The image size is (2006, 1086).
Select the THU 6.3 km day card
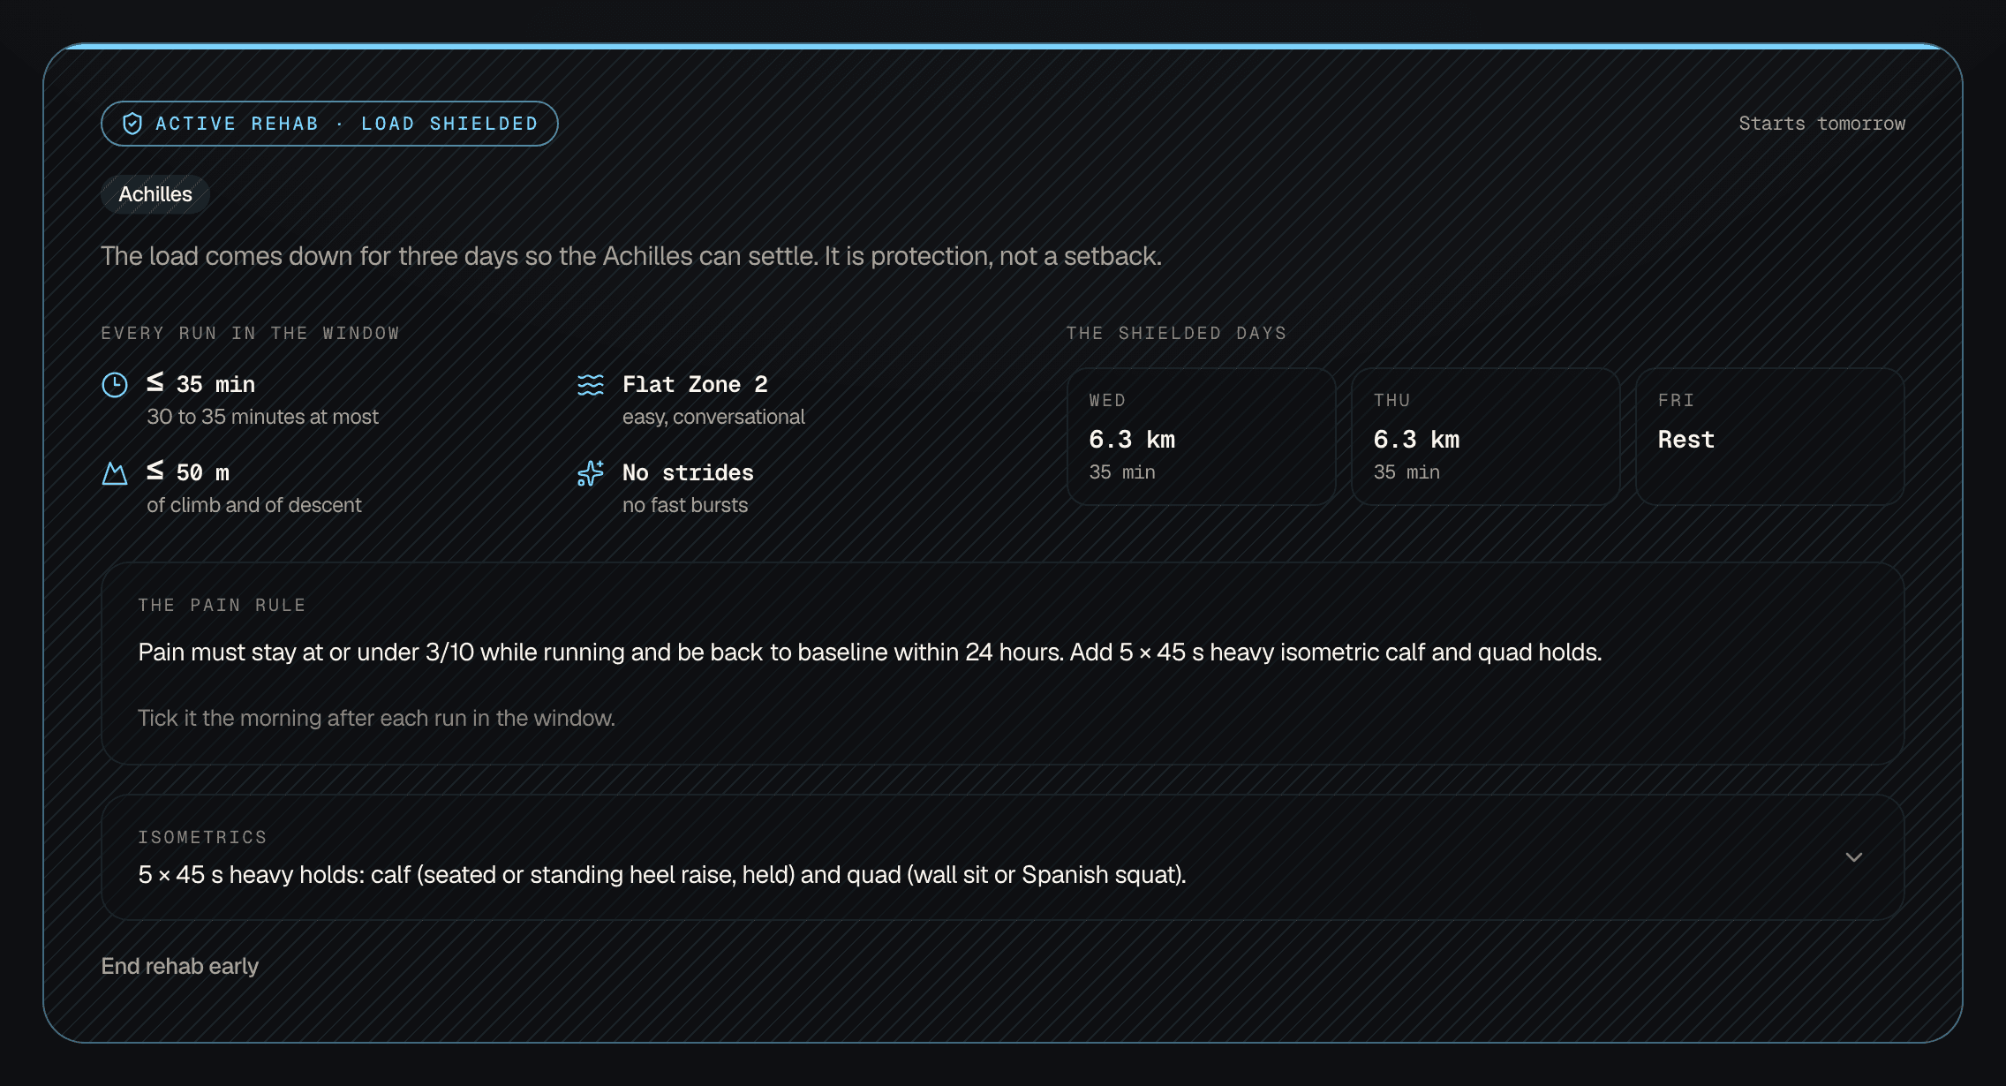(1485, 436)
